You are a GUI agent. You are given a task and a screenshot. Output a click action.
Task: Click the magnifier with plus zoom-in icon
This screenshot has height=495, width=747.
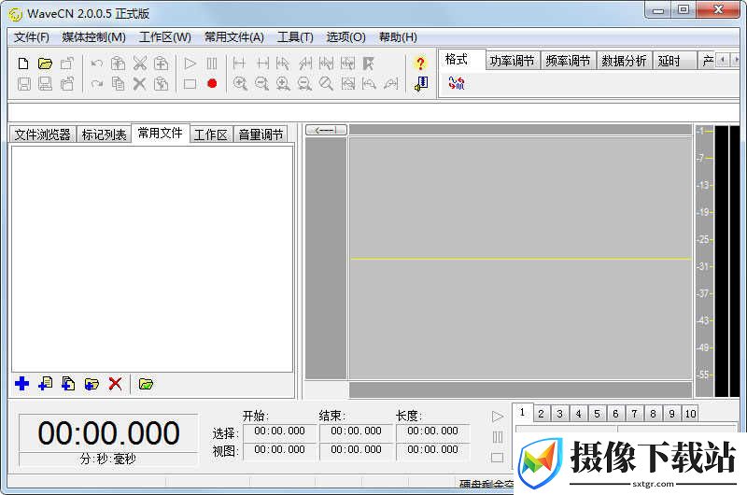coord(240,84)
